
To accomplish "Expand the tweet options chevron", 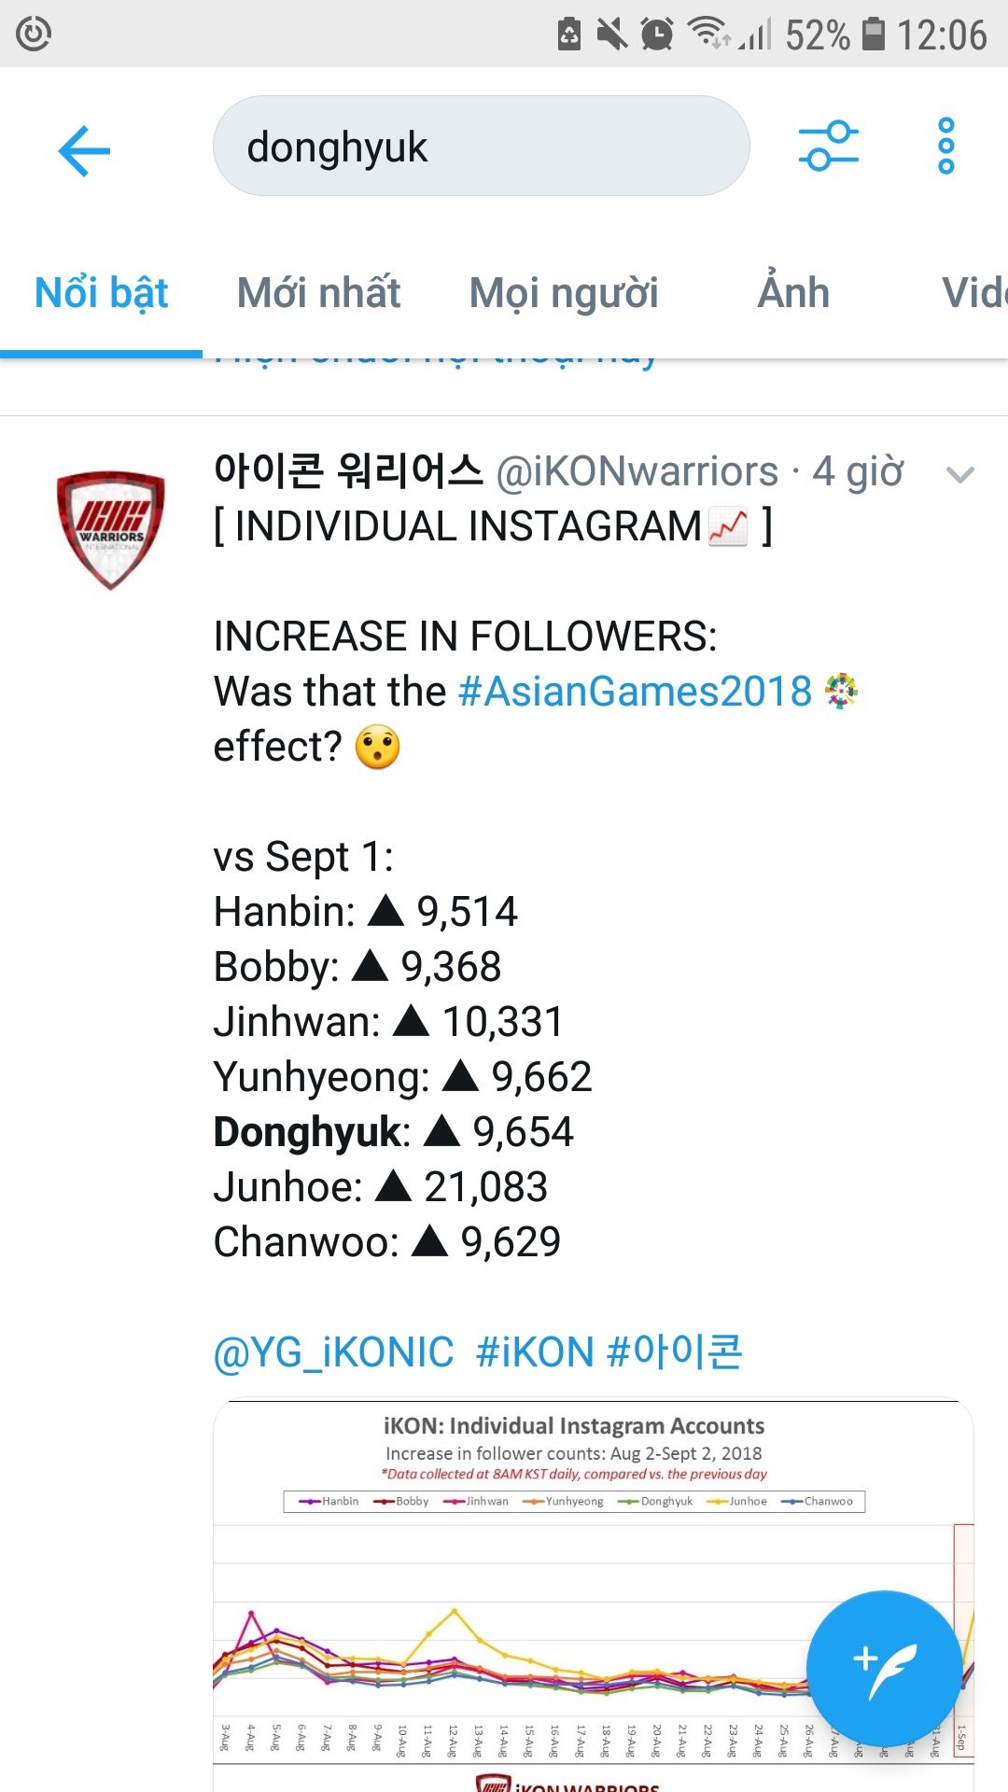I will [959, 475].
